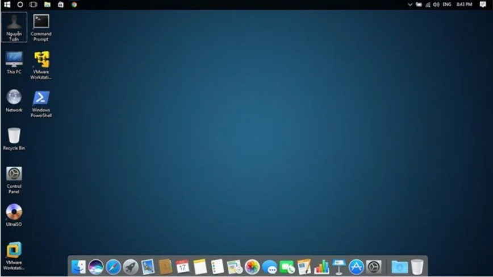Open the Trash can in the dock

point(417,267)
